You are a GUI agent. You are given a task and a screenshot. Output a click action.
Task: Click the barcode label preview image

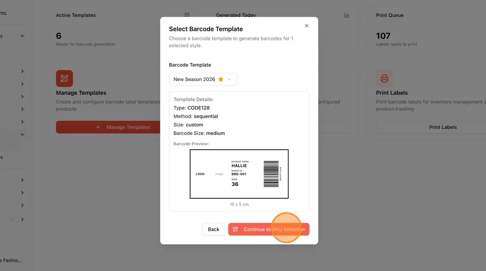(x=239, y=174)
